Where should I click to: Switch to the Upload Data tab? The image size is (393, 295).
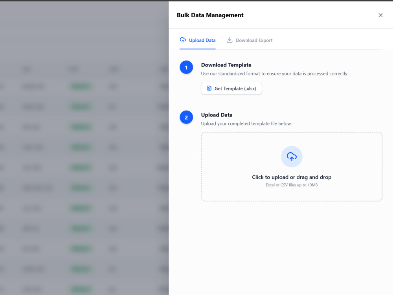pyautogui.click(x=198, y=40)
